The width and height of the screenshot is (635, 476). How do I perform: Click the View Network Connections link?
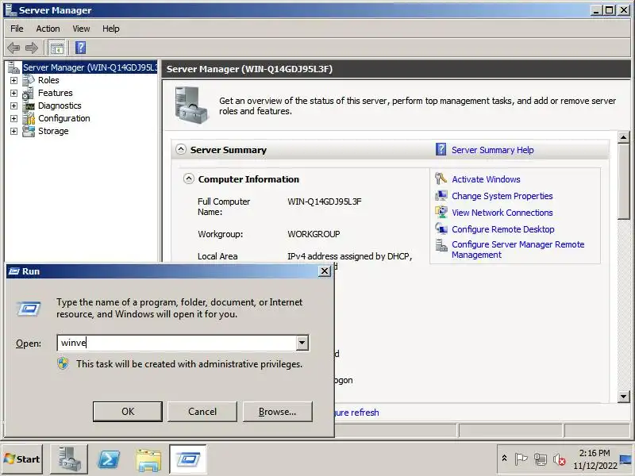(502, 213)
